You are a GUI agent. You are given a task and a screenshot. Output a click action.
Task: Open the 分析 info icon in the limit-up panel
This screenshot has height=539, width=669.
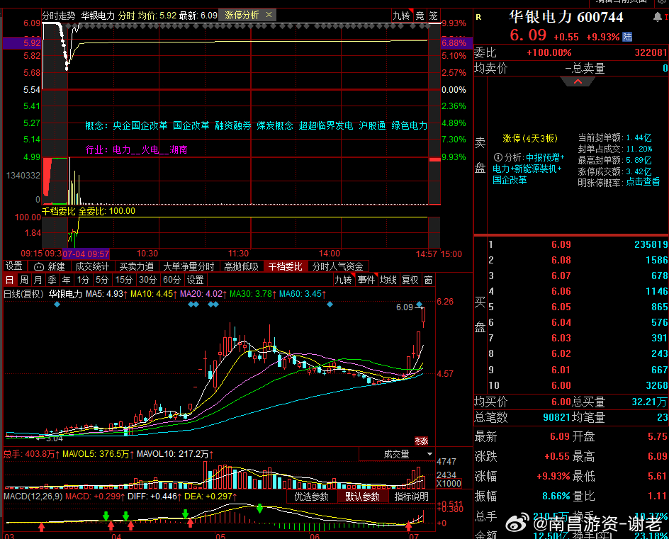coord(497,157)
